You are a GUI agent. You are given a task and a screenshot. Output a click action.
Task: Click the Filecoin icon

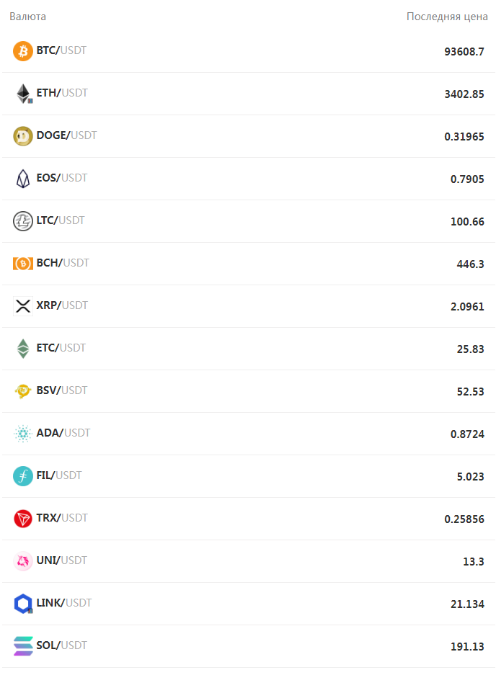click(x=23, y=476)
